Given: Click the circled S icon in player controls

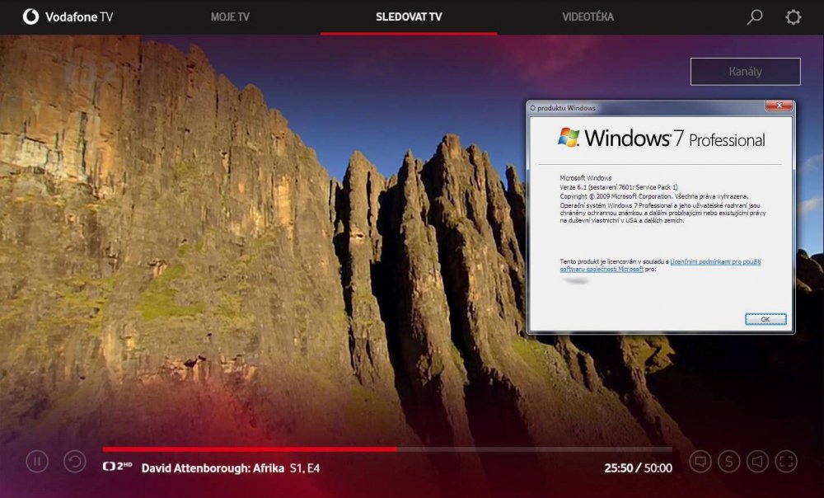Looking at the screenshot, I should (729, 461).
